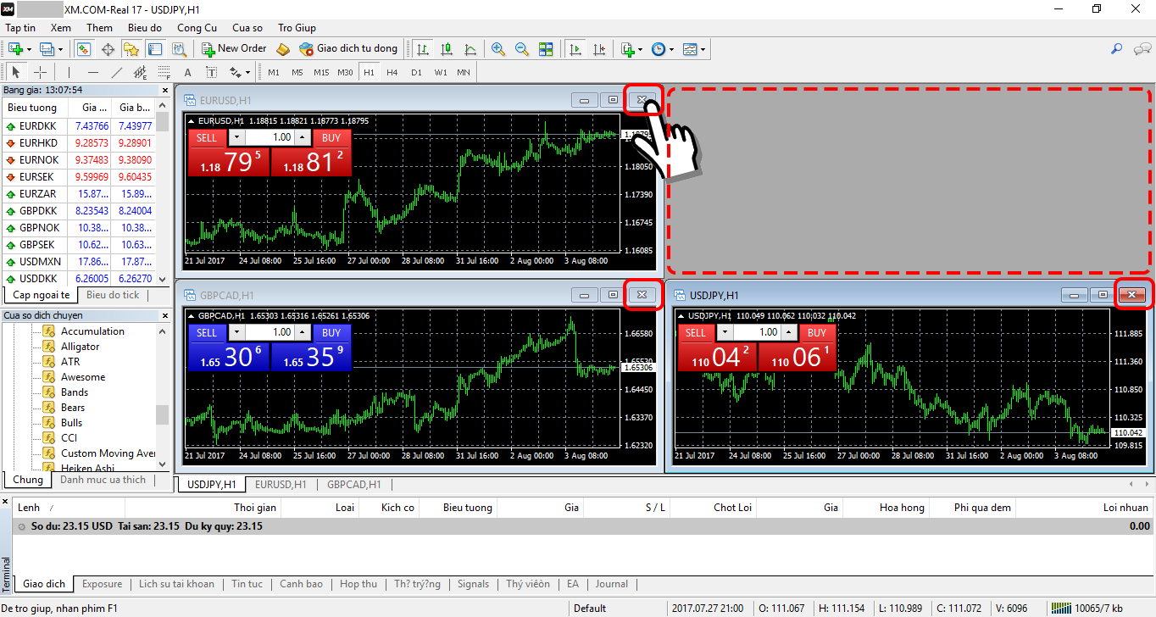The image size is (1156, 617).
Task: Open EURUSD trade volume dropdown arrow
Action: click(236, 137)
